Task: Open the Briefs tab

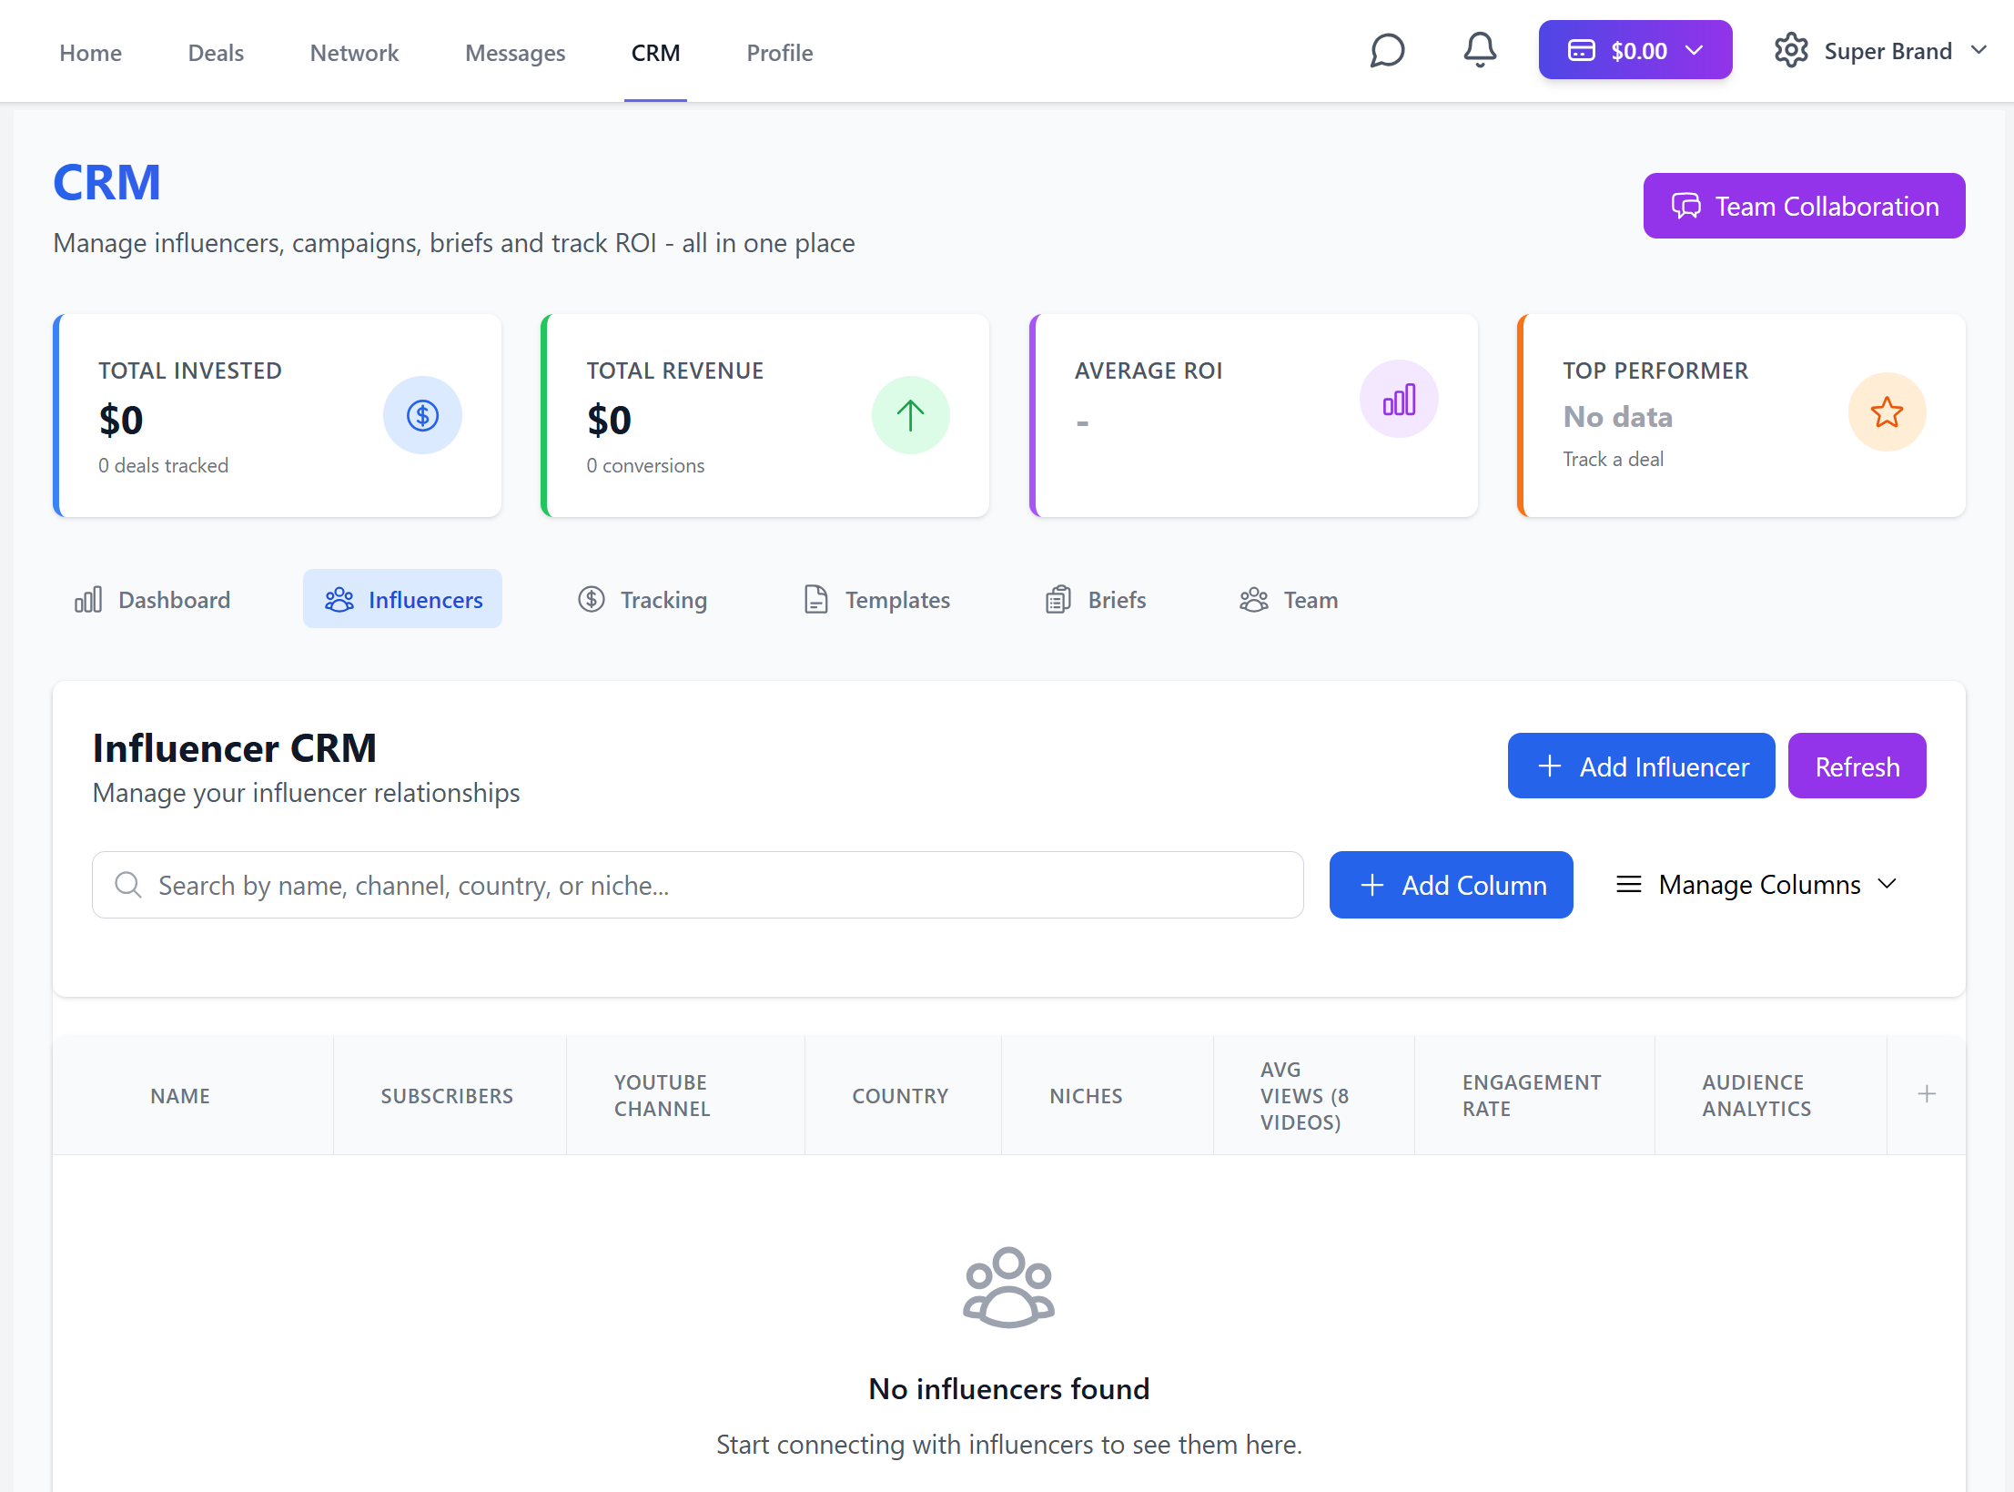Action: click(x=1096, y=600)
